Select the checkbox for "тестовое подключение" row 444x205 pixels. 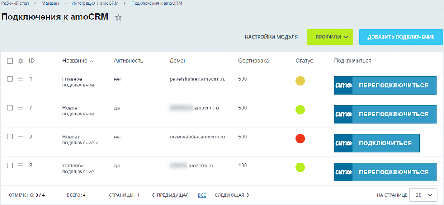[10, 165]
